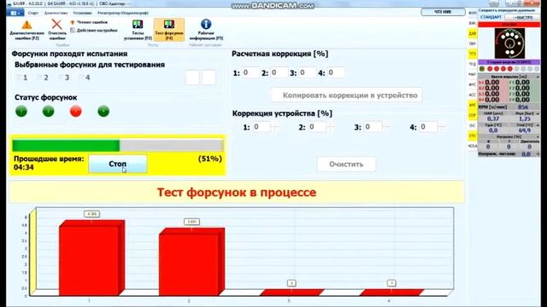Open the blue application menu button
The image size is (547, 307).
(x=15, y=13)
